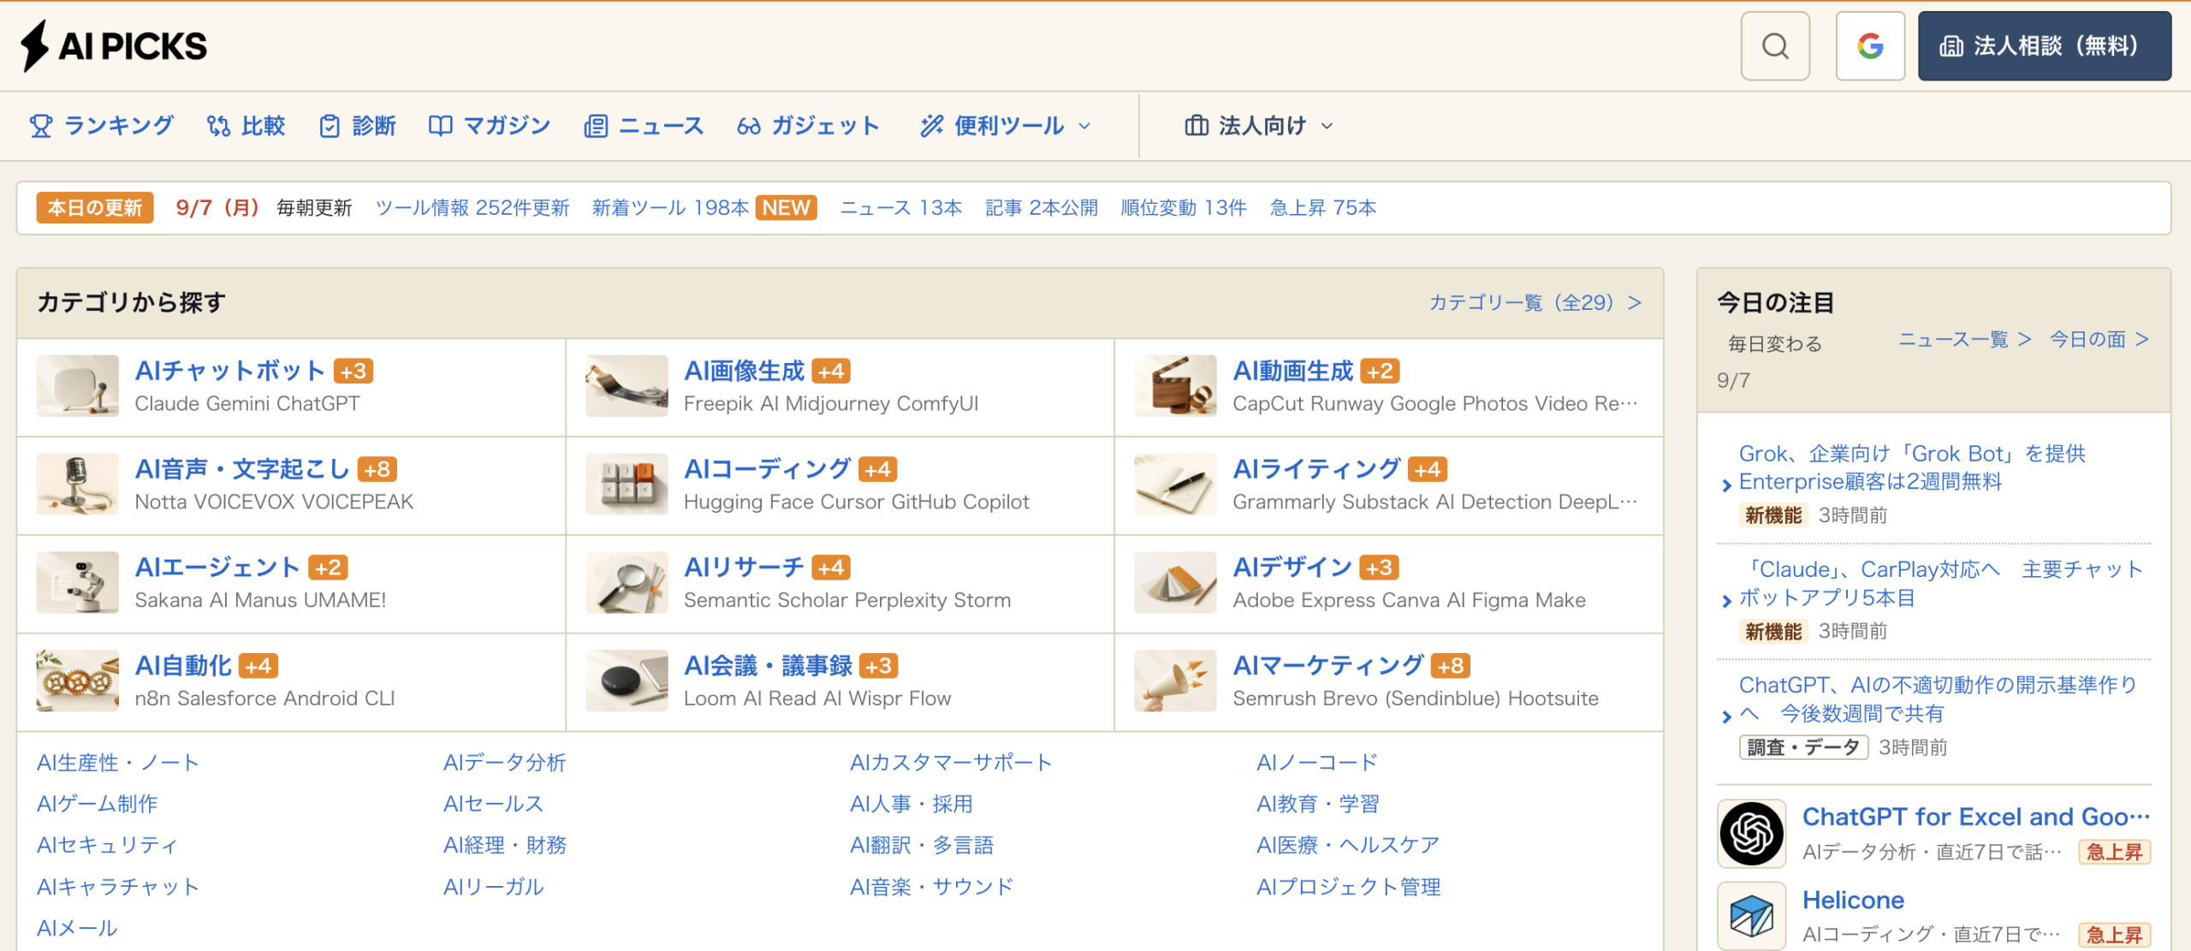
Task: Click the AIコーディング keyboard thumbnail
Action: (626, 484)
